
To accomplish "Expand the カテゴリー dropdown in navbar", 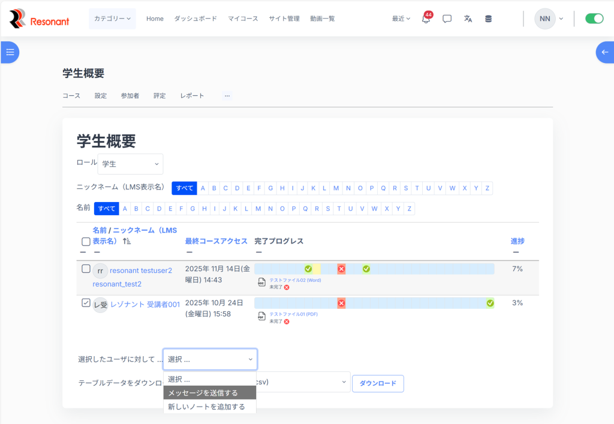I will 112,19.
